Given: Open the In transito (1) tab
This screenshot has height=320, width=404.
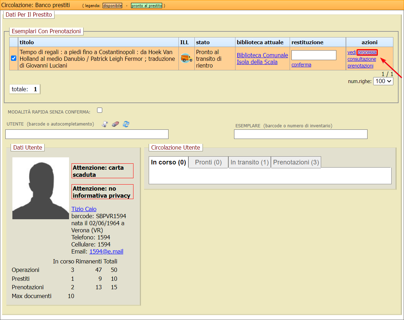Looking at the screenshot, I should point(250,162).
